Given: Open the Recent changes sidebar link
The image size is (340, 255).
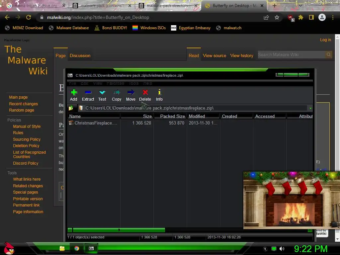Looking at the screenshot, I should pyautogui.click(x=24, y=104).
